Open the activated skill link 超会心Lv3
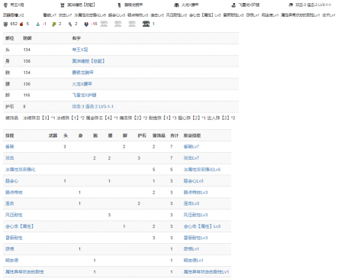Viewport: 338px width, 279px height. tap(194, 181)
